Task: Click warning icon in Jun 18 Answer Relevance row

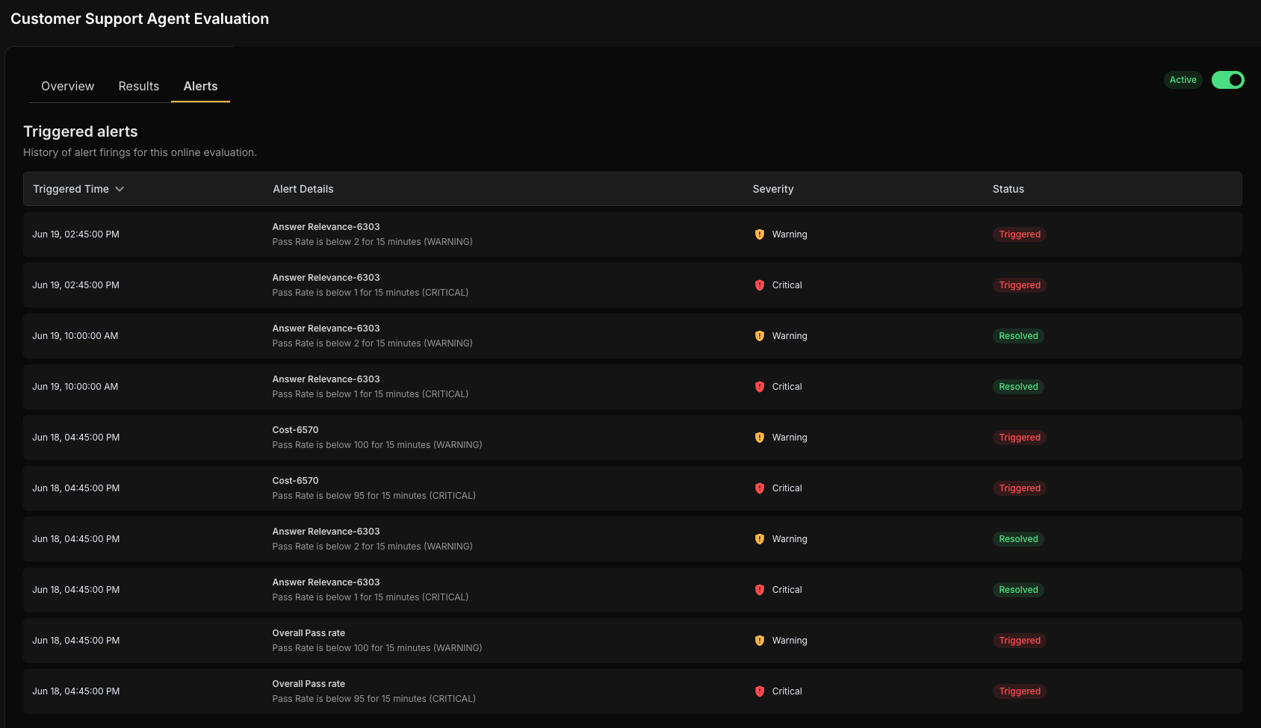Action: [760, 539]
